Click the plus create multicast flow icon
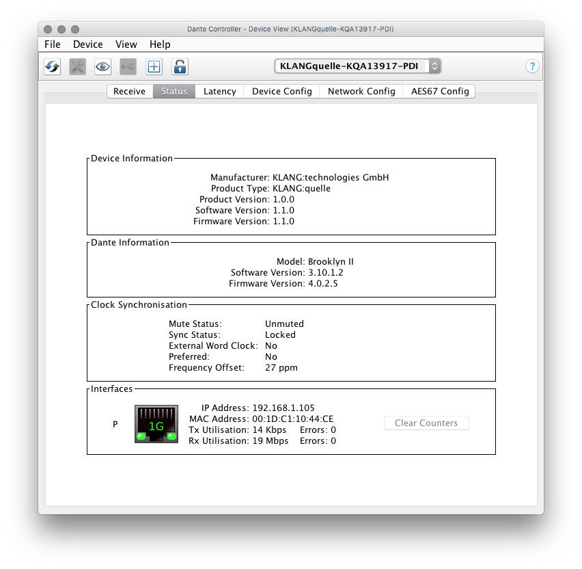The height and width of the screenshot is (569, 582). click(154, 67)
